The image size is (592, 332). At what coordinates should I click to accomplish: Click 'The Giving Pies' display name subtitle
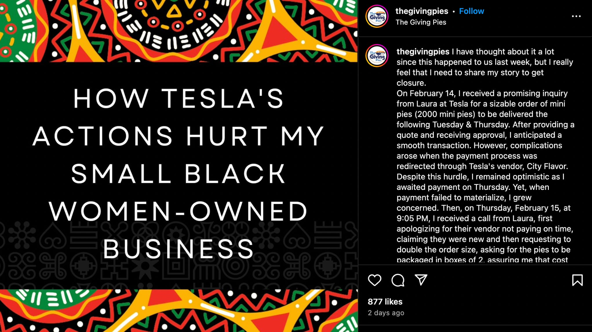click(x=421, y=22)
